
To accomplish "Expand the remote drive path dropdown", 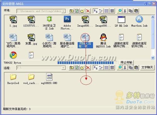I will point(63,68).
